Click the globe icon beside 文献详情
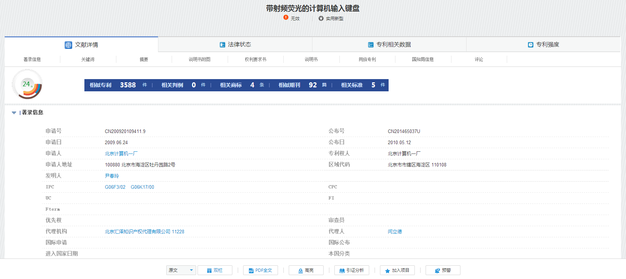 click(68, 45)
